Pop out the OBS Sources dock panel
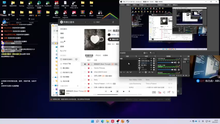 pyautogui.click(x=155, y=56)
